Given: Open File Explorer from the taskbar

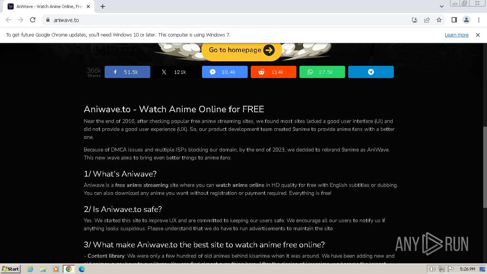Looking at the screenshot, I should (43, 269).
